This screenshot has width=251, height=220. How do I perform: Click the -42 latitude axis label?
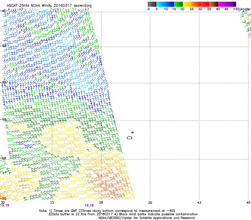[3, 46]
